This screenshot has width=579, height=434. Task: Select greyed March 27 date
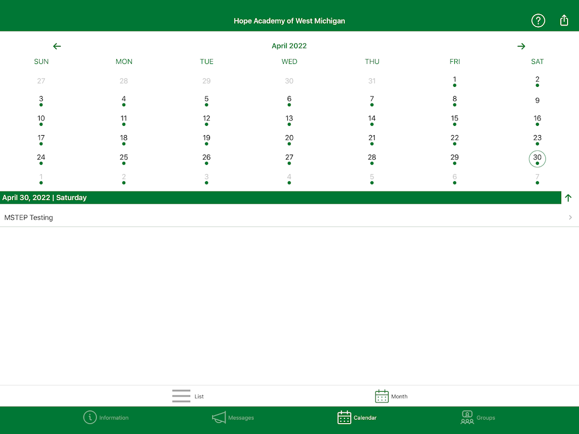coord(41,81)
